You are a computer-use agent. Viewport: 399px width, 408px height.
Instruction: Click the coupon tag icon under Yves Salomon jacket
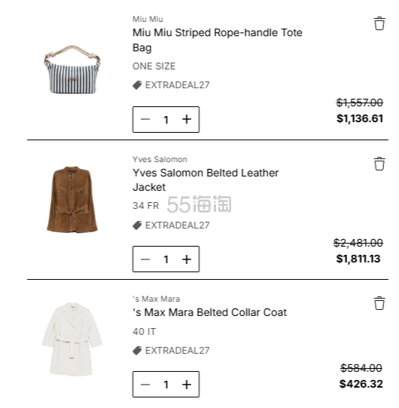coord(137,225)
